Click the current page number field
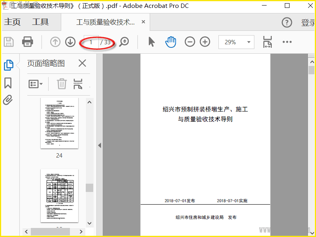316x237 pixels. click(91, 42)
